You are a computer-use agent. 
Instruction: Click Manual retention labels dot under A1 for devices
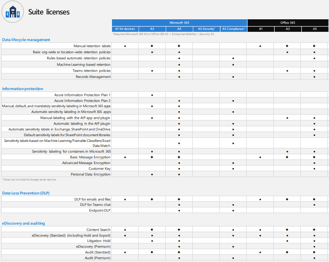tap(125, 46)
